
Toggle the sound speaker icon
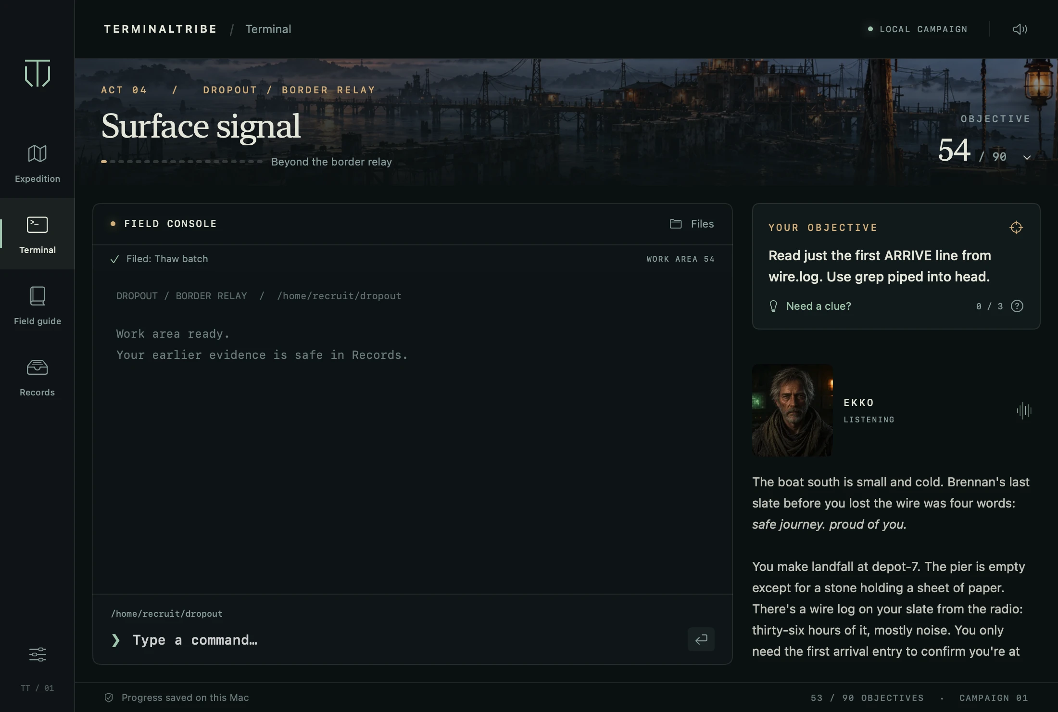1020,29
